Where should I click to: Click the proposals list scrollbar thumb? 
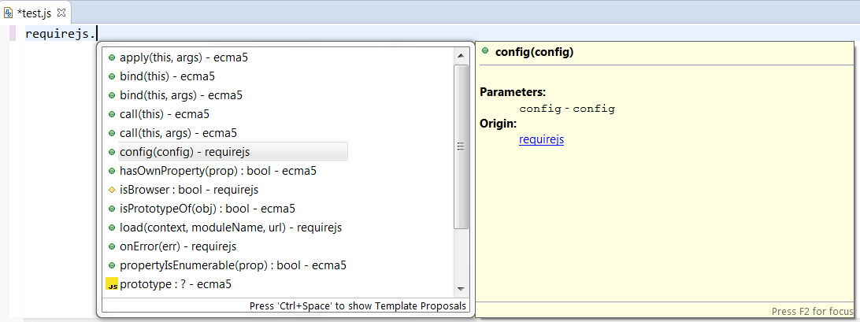(461, 146)
